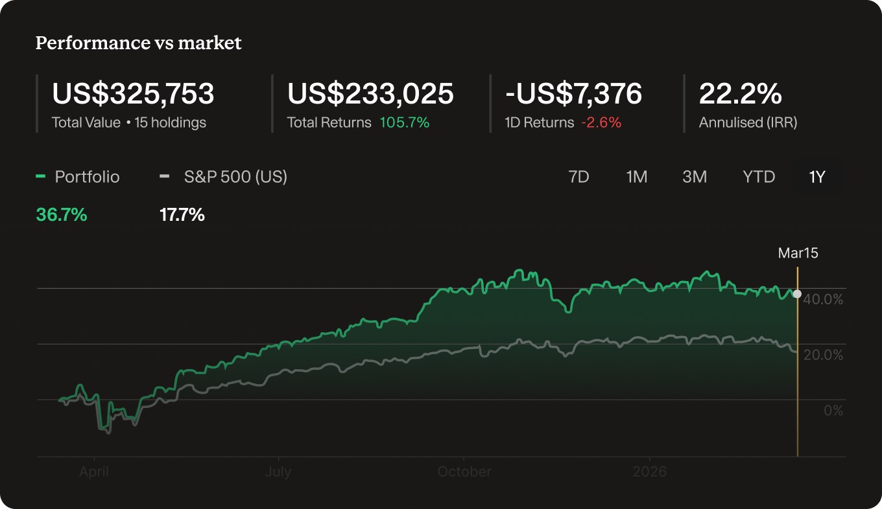Switch to the 1M time range
Viewport: 882px width, 509px height.
(637, 176)
